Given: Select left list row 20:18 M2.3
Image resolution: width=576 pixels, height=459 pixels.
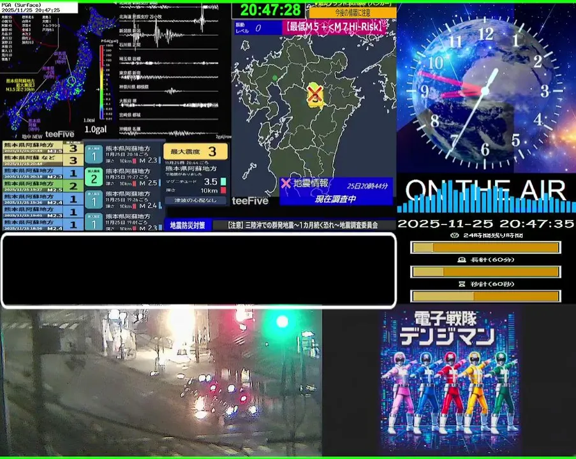Looking at the screenshot, I should pos(43,173).
